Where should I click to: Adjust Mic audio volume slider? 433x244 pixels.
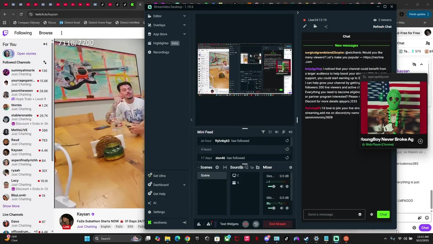pos(271,208)
